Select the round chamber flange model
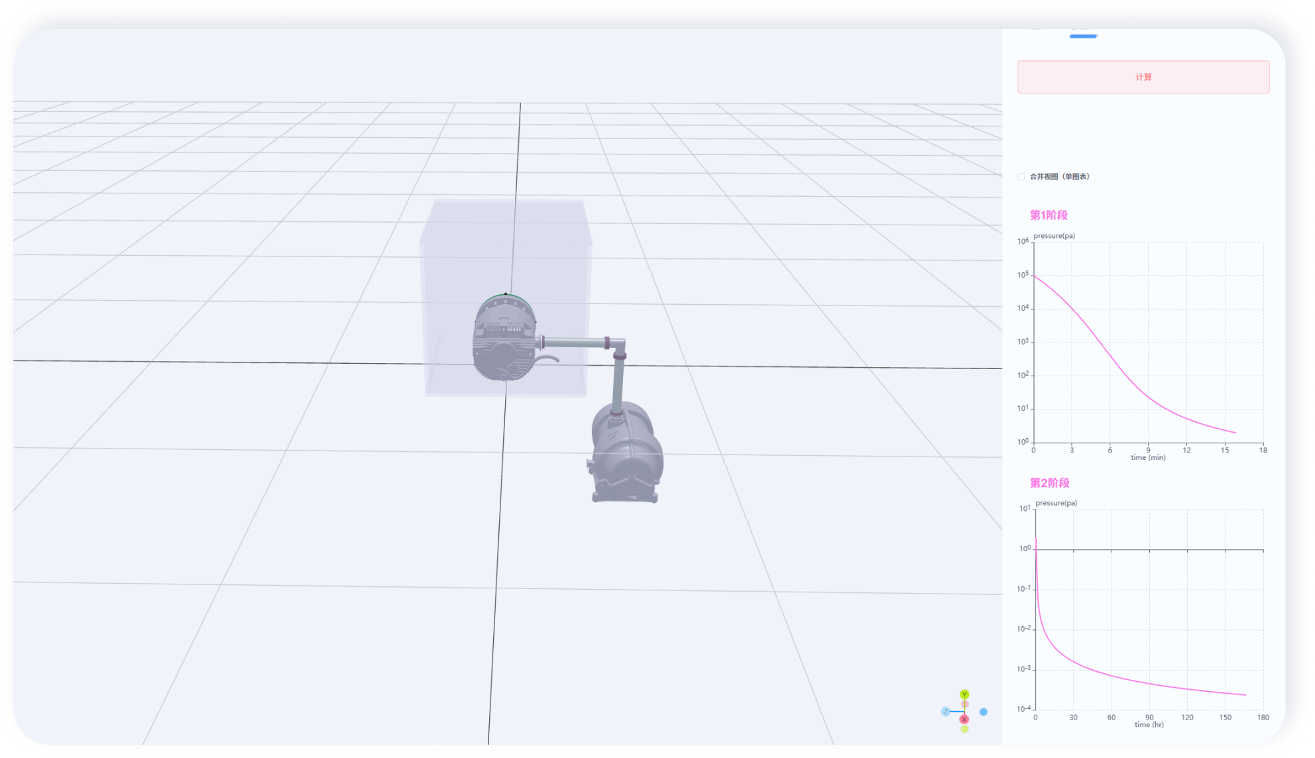1315x758 pixels. (x=504, y=337)
